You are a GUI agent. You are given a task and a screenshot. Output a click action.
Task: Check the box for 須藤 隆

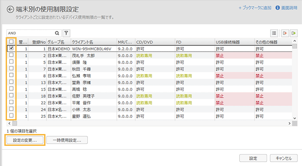coord(11,62)
